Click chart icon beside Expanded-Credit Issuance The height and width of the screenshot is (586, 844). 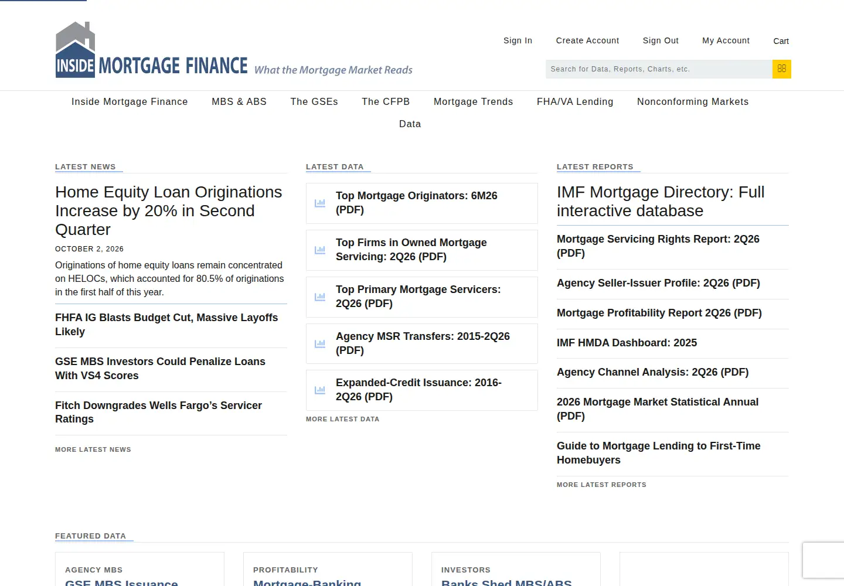click(x=320, y=390)
